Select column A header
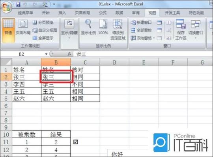 27,62
